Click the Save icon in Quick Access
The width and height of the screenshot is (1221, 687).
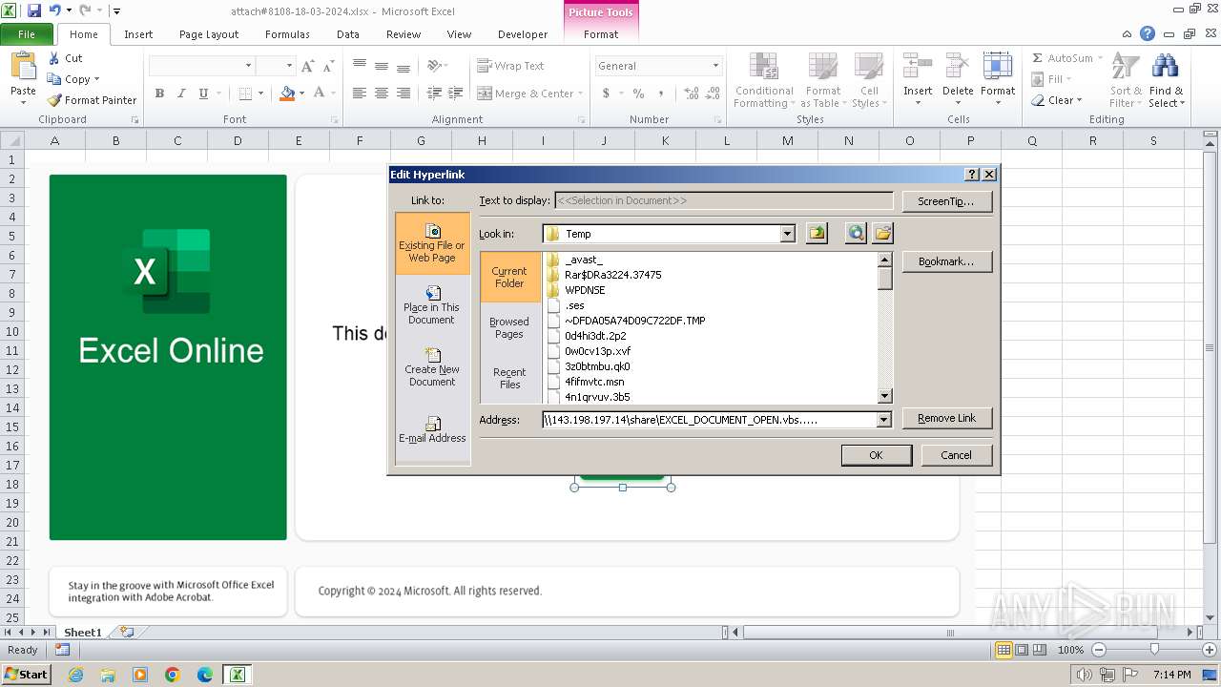(x=34, y=11)
